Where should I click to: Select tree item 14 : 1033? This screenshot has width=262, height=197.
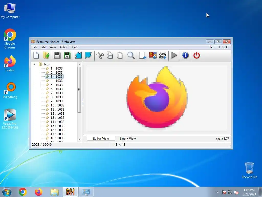(x=57, y=122)
